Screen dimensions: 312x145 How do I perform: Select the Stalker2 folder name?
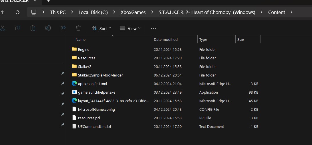(x=85, y=67)
